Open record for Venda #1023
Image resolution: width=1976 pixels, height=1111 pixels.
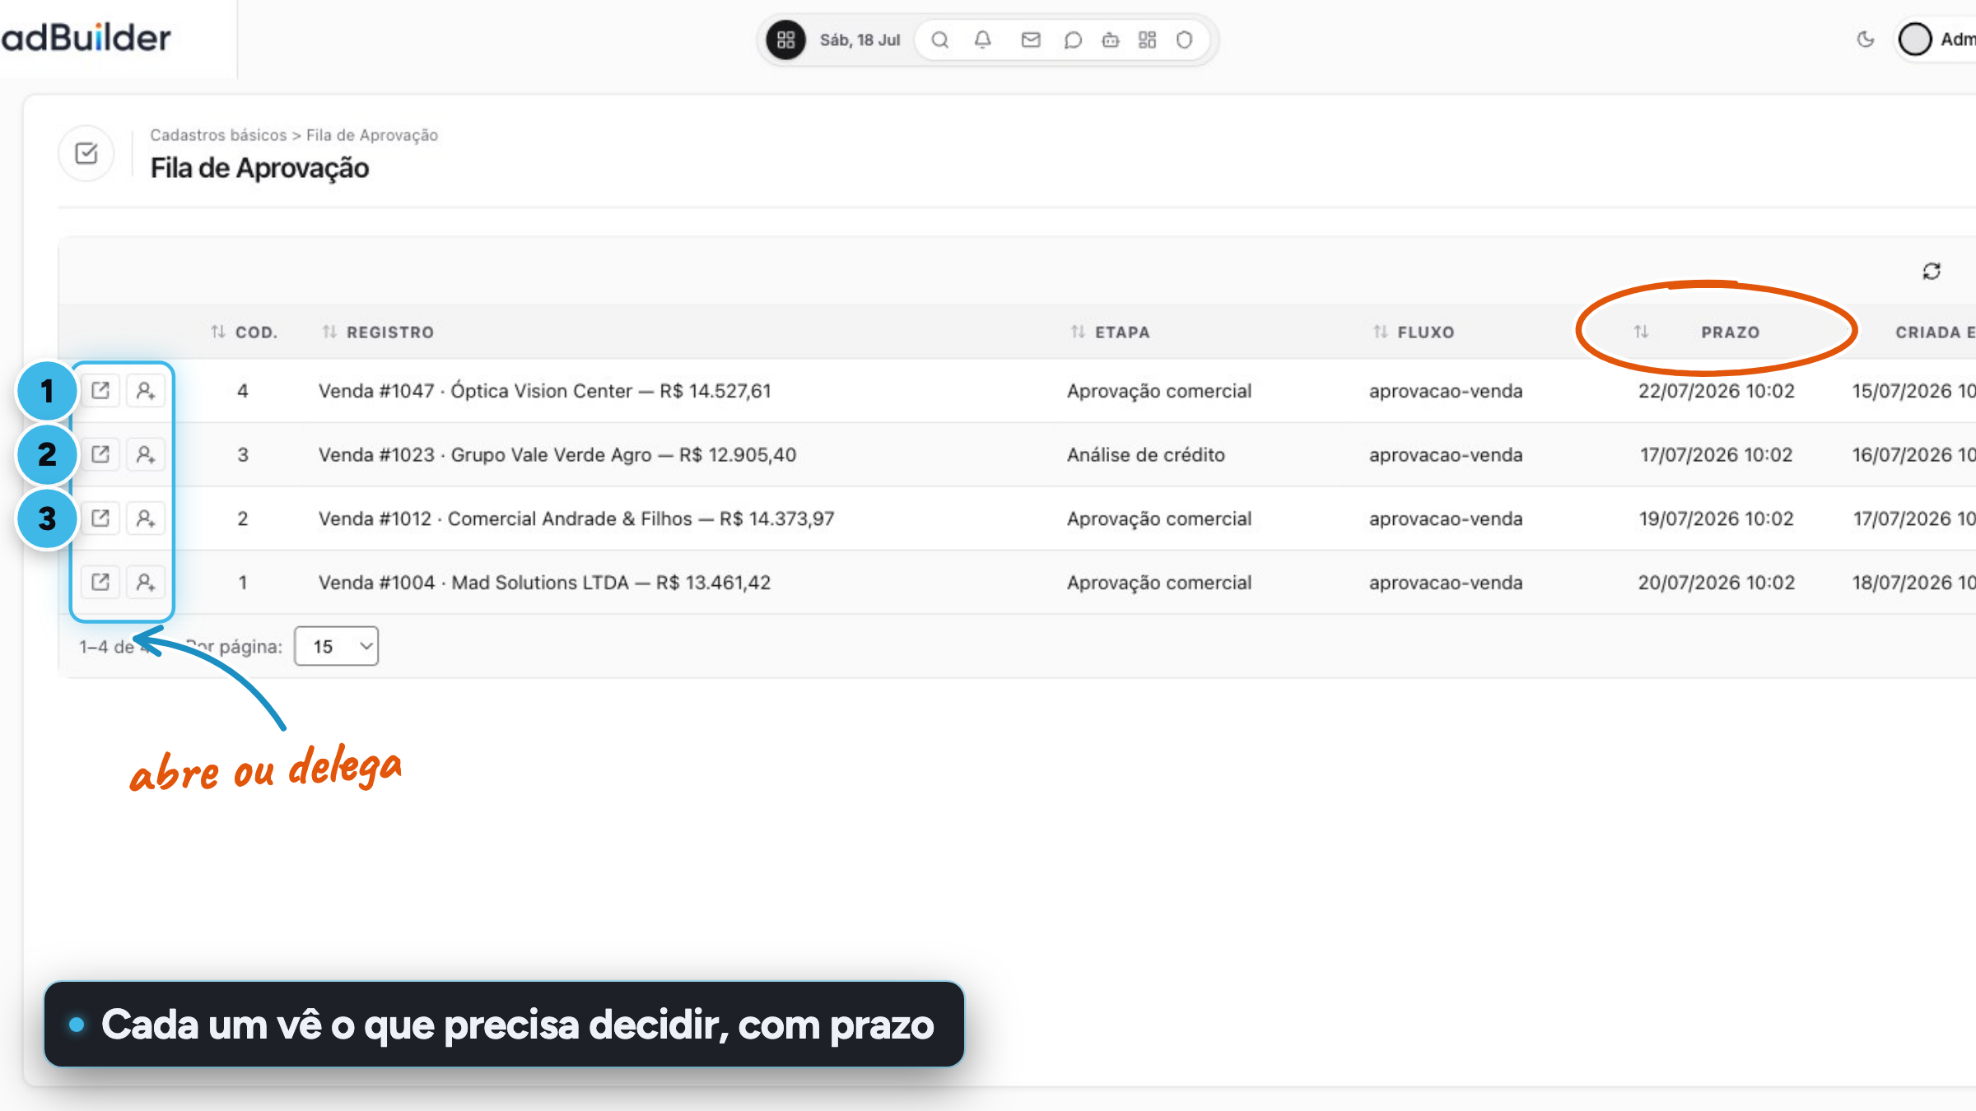[100, 454]
